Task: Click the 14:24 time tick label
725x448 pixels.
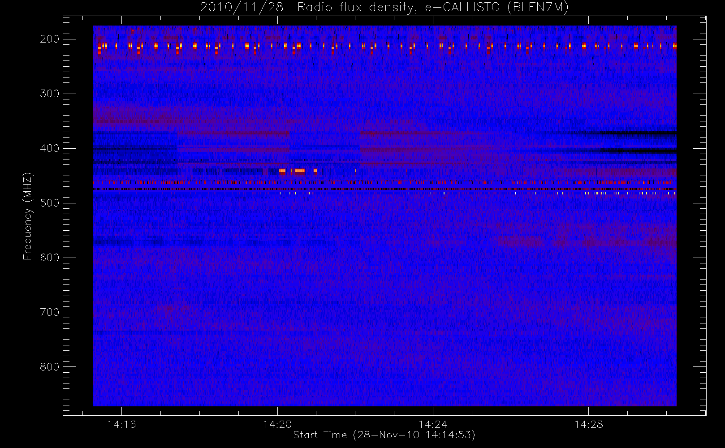Action: (x=433, y=424)
